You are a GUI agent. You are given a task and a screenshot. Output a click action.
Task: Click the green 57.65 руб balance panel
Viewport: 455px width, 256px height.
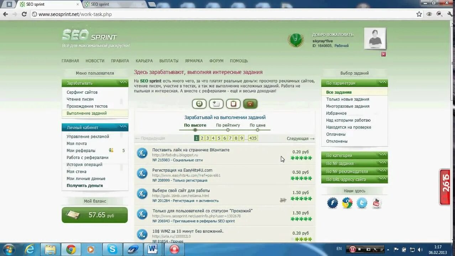point(95,215)
